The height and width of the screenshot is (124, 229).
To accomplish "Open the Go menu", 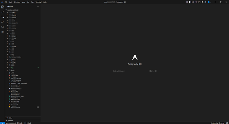I will (x=28, y=2).
